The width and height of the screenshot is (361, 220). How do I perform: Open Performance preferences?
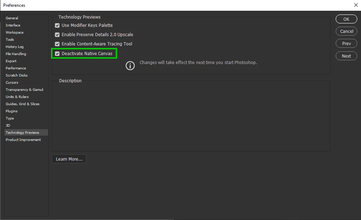26,68
